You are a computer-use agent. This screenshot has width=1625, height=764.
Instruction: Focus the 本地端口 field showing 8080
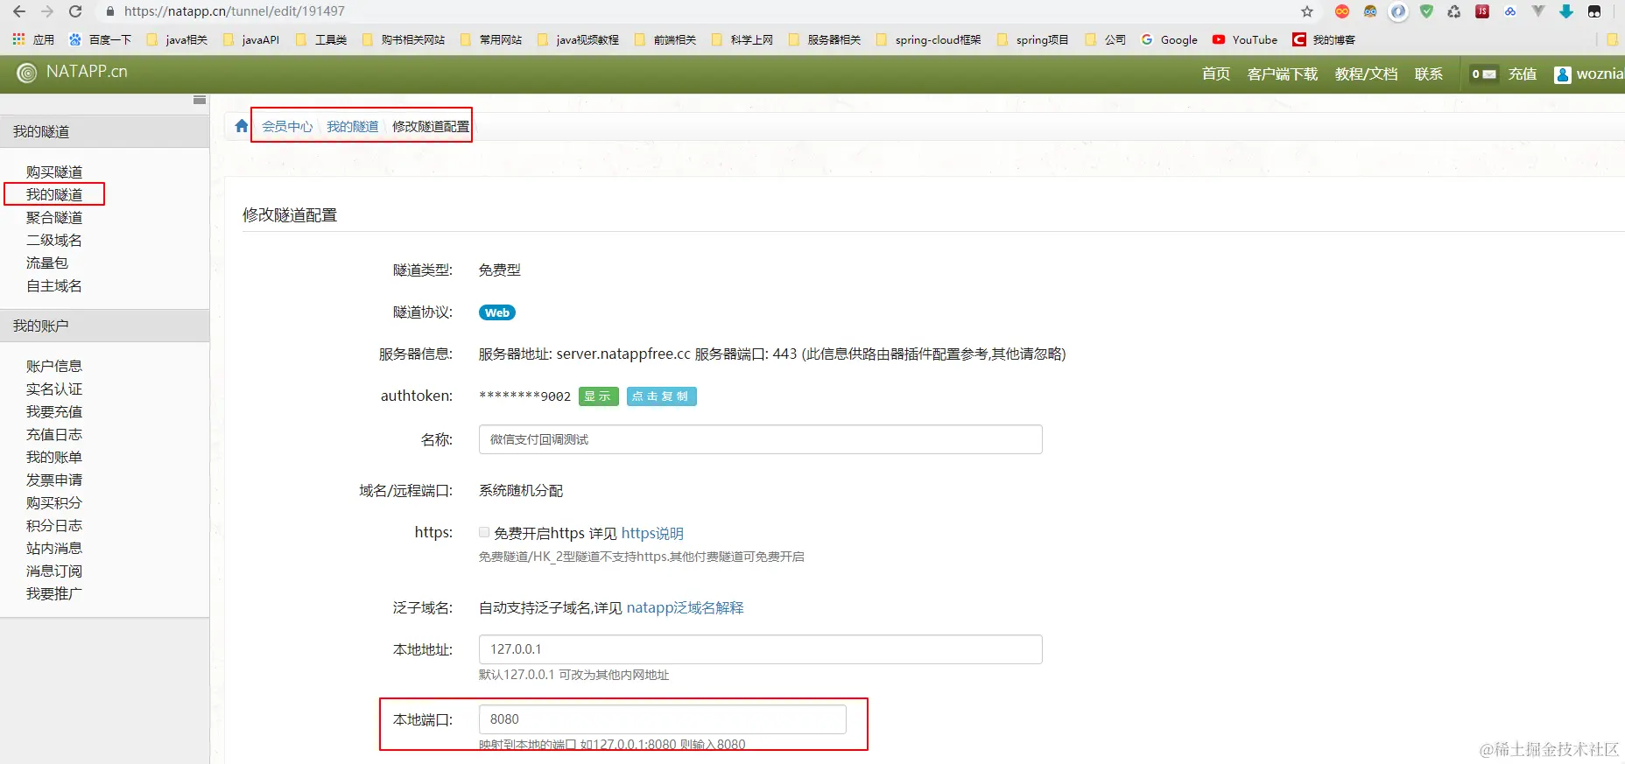[x=662, y=719]
